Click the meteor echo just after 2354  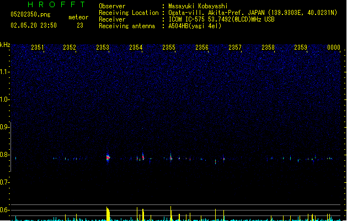(143, 157)
